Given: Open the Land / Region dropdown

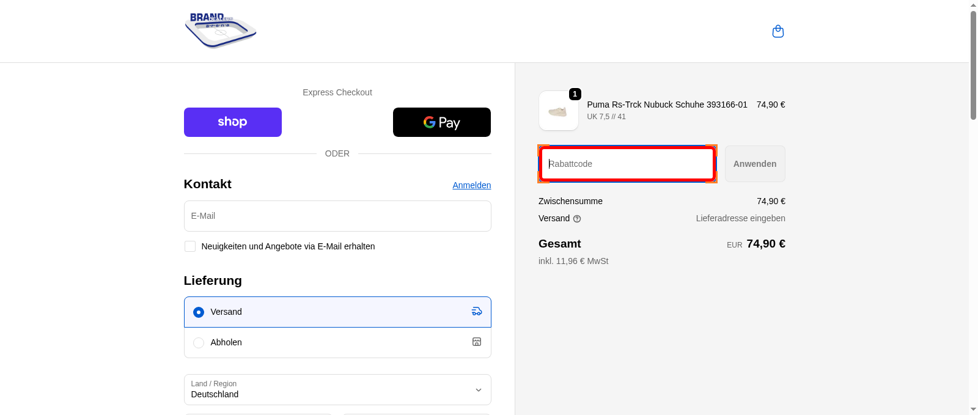Looking at the screenshot, I should [337, 390].
